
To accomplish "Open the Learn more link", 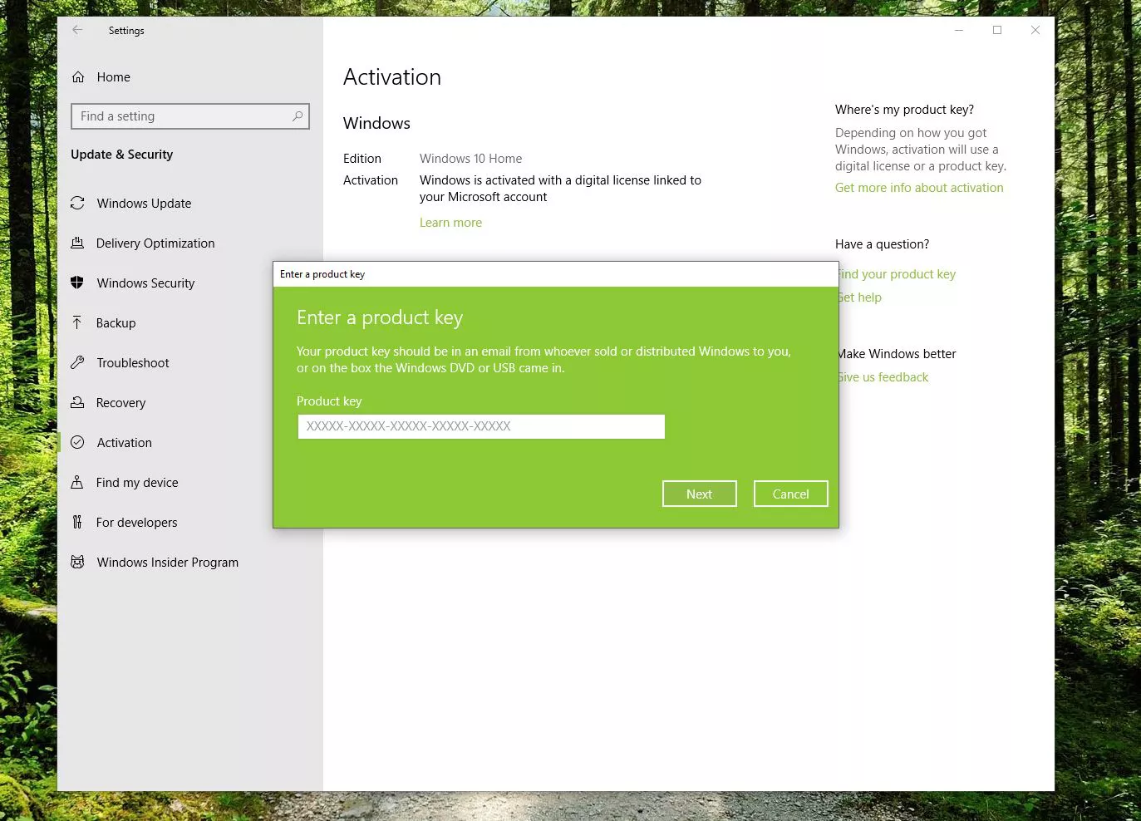I will [450, 223].
